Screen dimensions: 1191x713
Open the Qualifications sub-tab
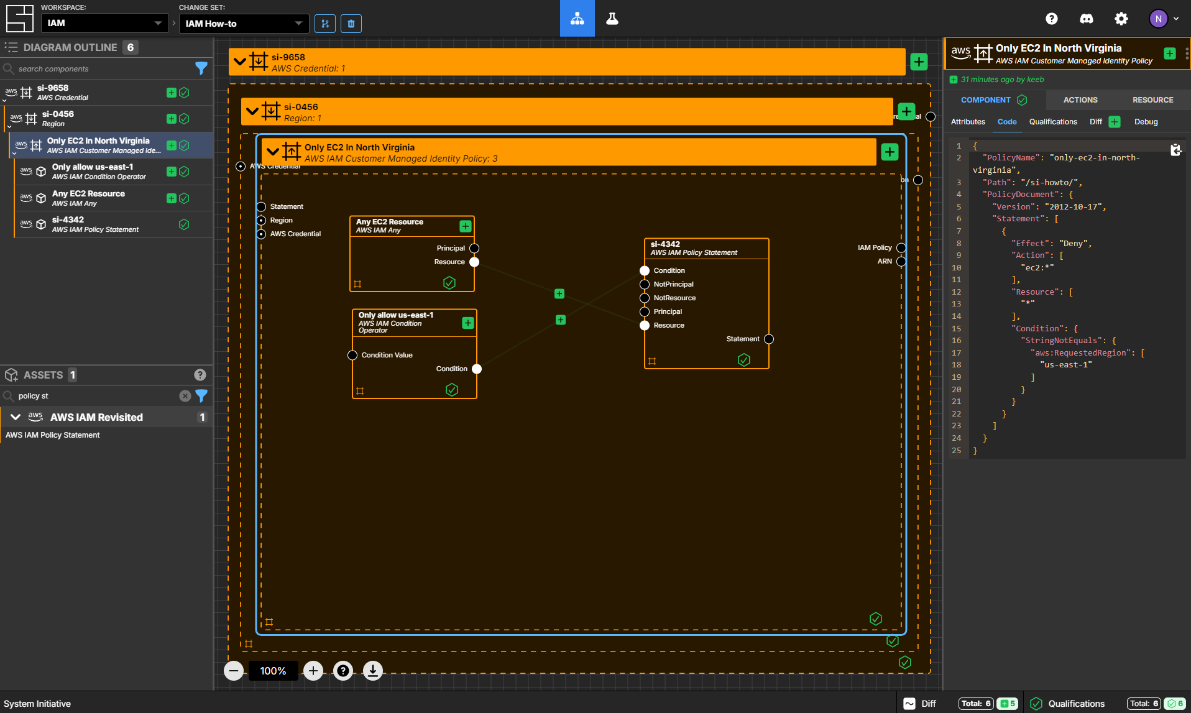click(x=1053, y=122)
